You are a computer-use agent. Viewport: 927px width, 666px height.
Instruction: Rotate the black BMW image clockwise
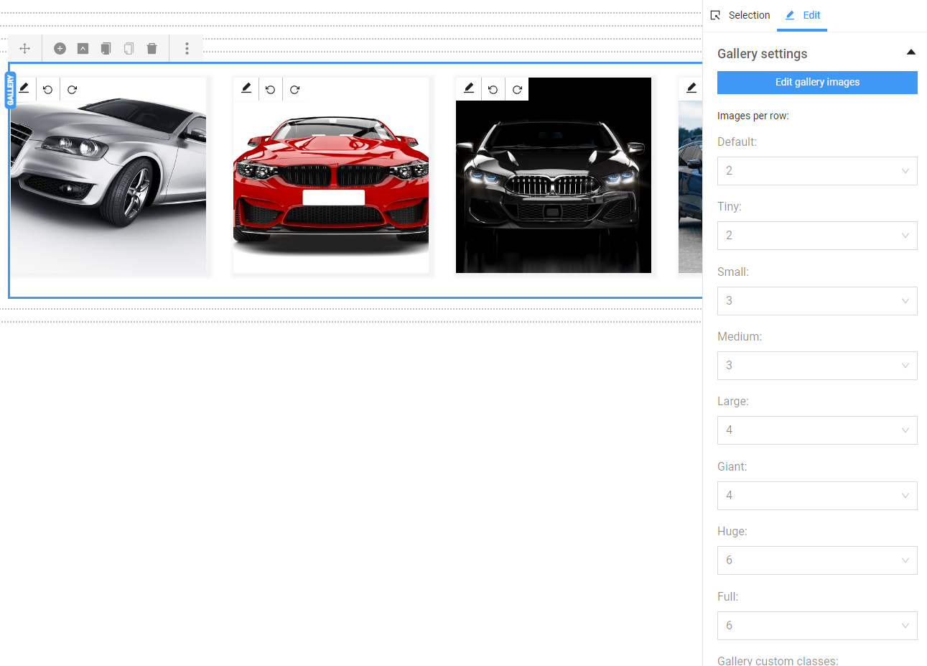pyautogui.click(x=517, y=89)
